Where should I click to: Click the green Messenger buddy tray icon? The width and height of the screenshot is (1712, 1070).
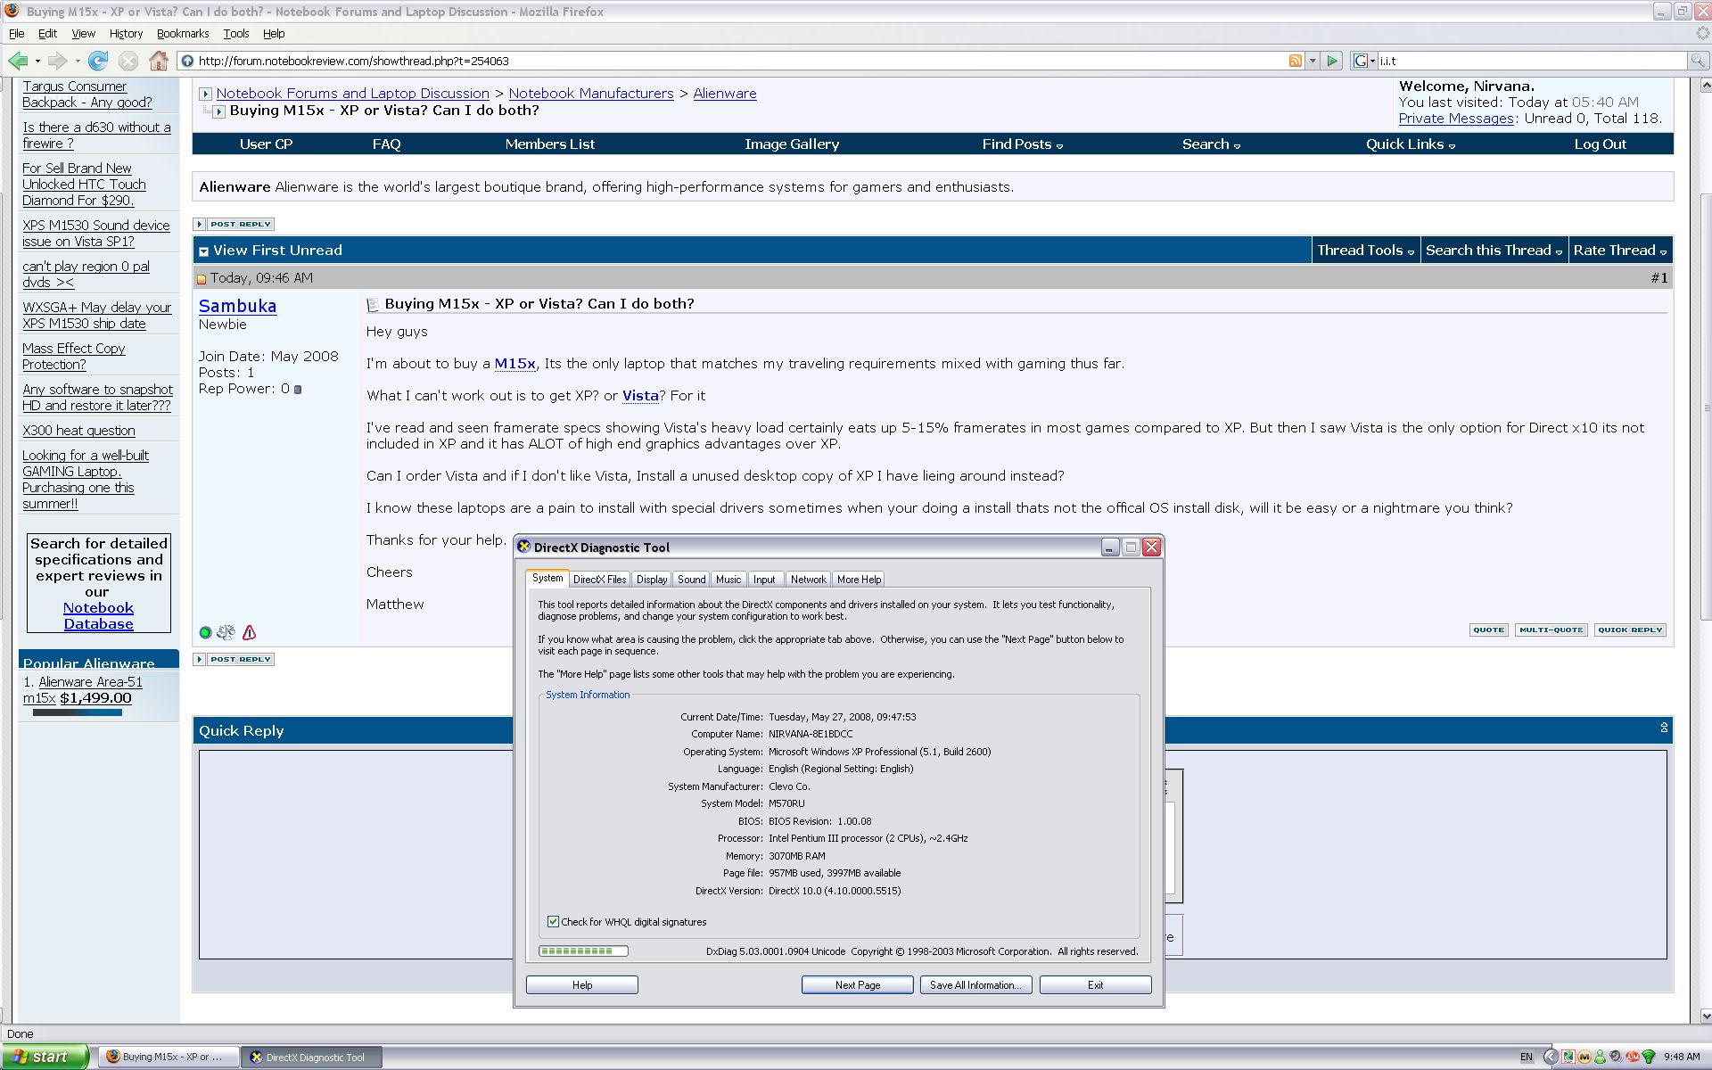1601,1057
